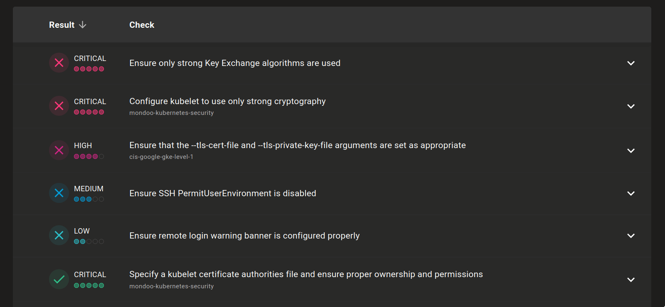The width and height of the screenshot is (665, 307).
Task: Expand the remote login warning banner check
Action: (631, 236)
